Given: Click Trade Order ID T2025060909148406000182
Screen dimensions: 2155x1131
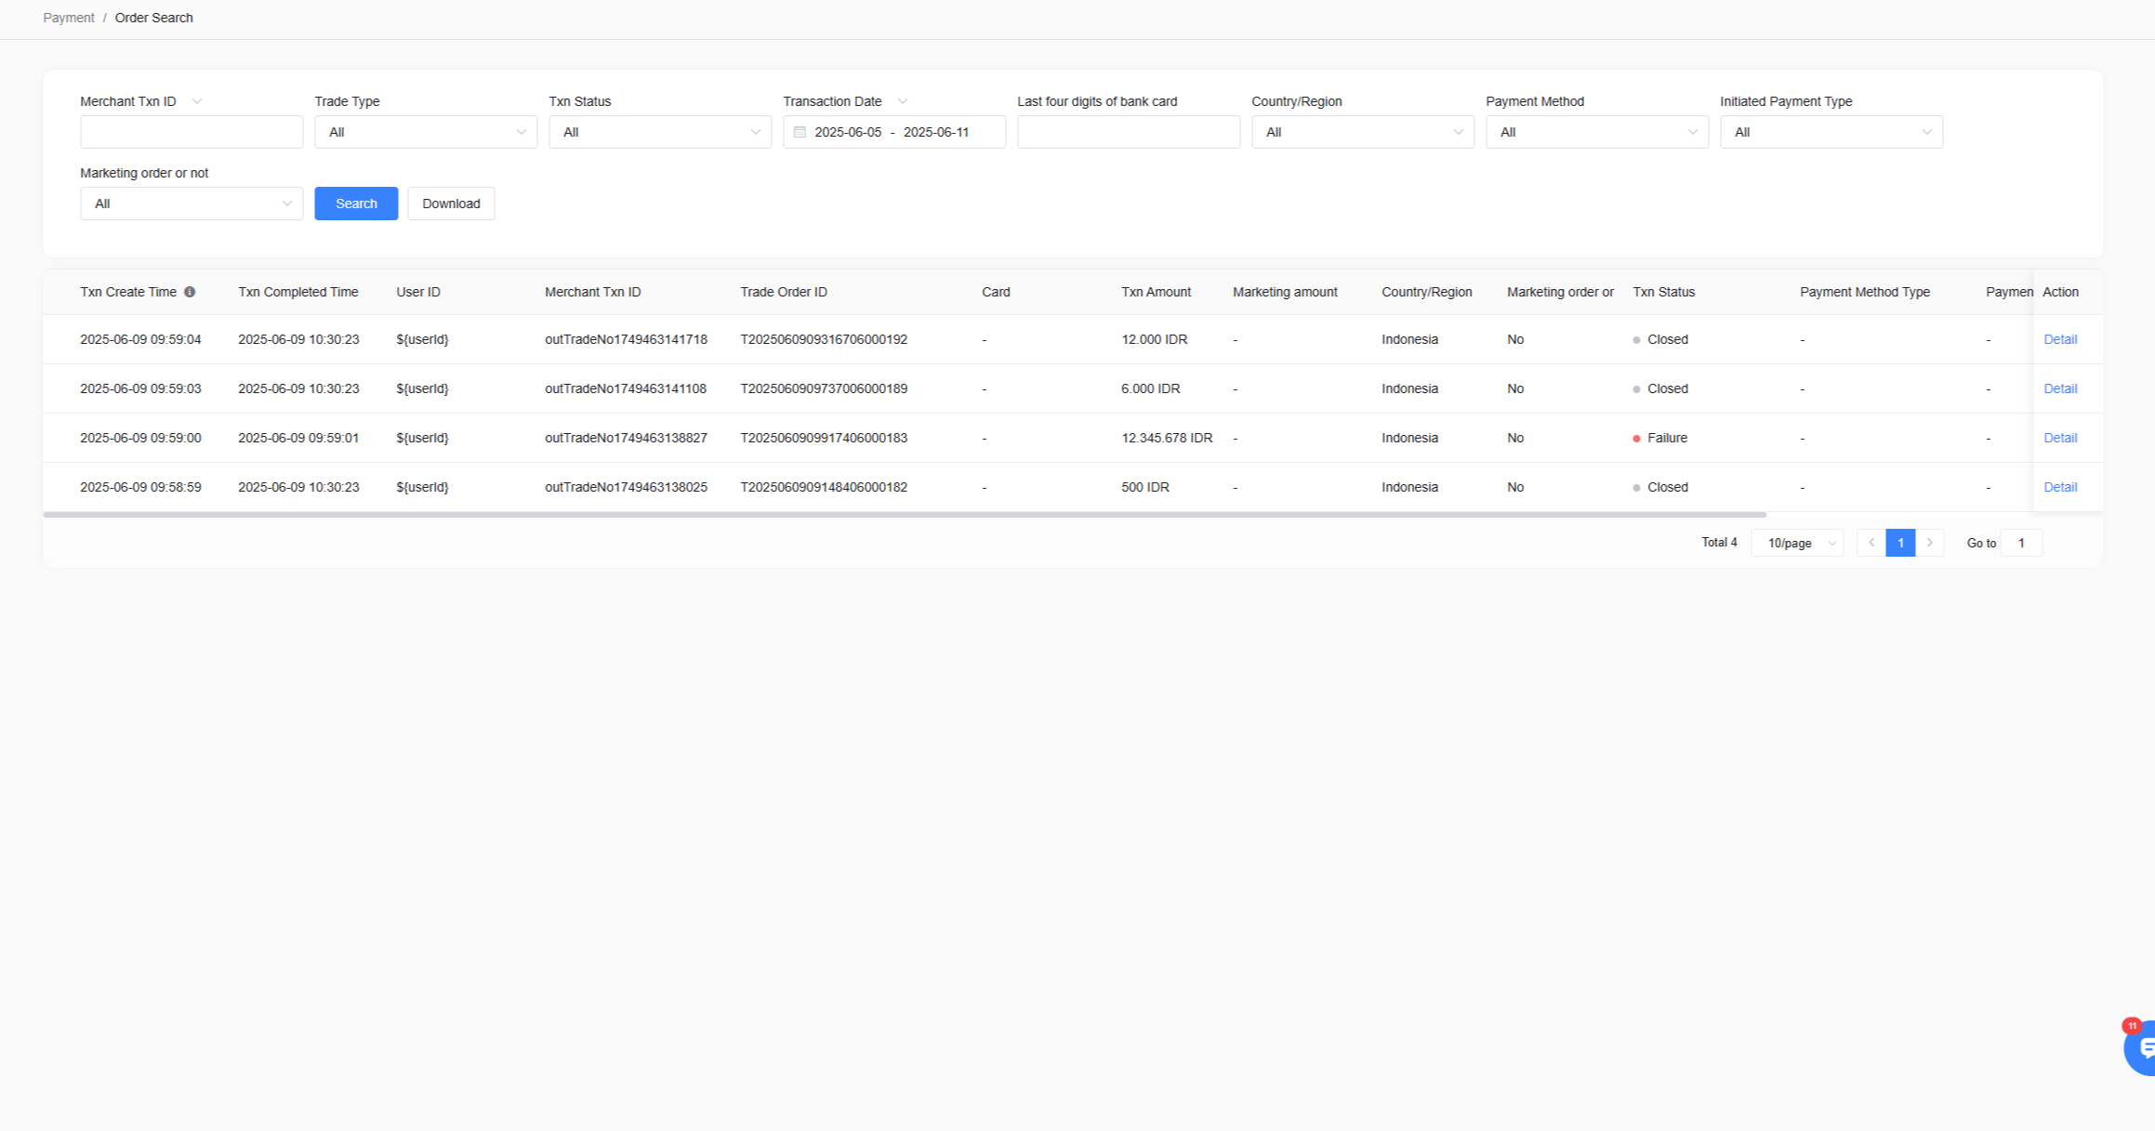Looking at the screenshot, I should [824, 487].
